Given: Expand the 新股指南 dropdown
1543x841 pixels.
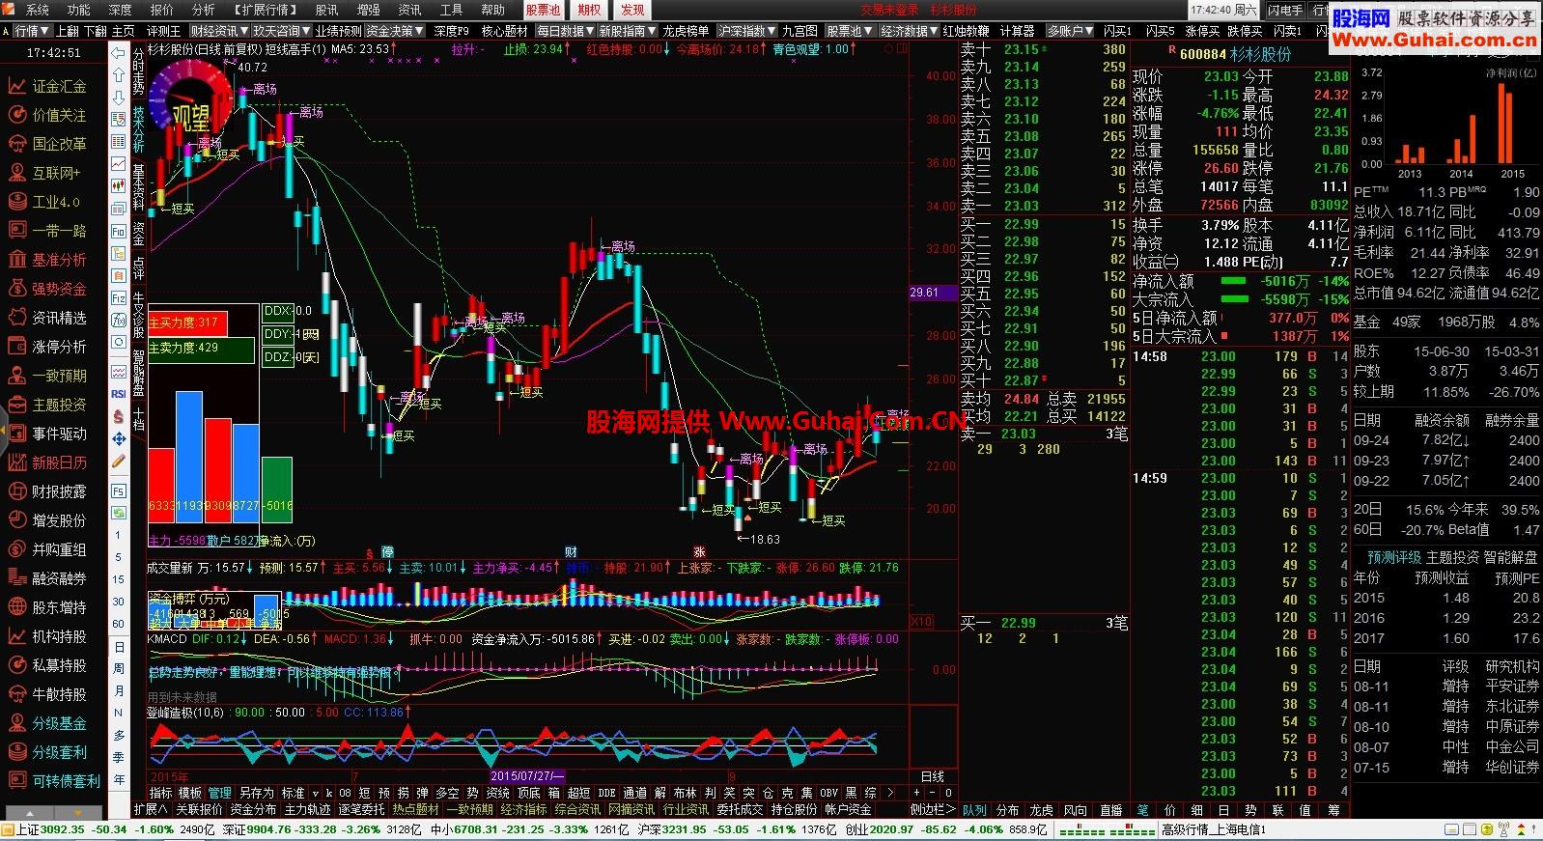Looking at the screenshot, I should [x=628, y=31].
